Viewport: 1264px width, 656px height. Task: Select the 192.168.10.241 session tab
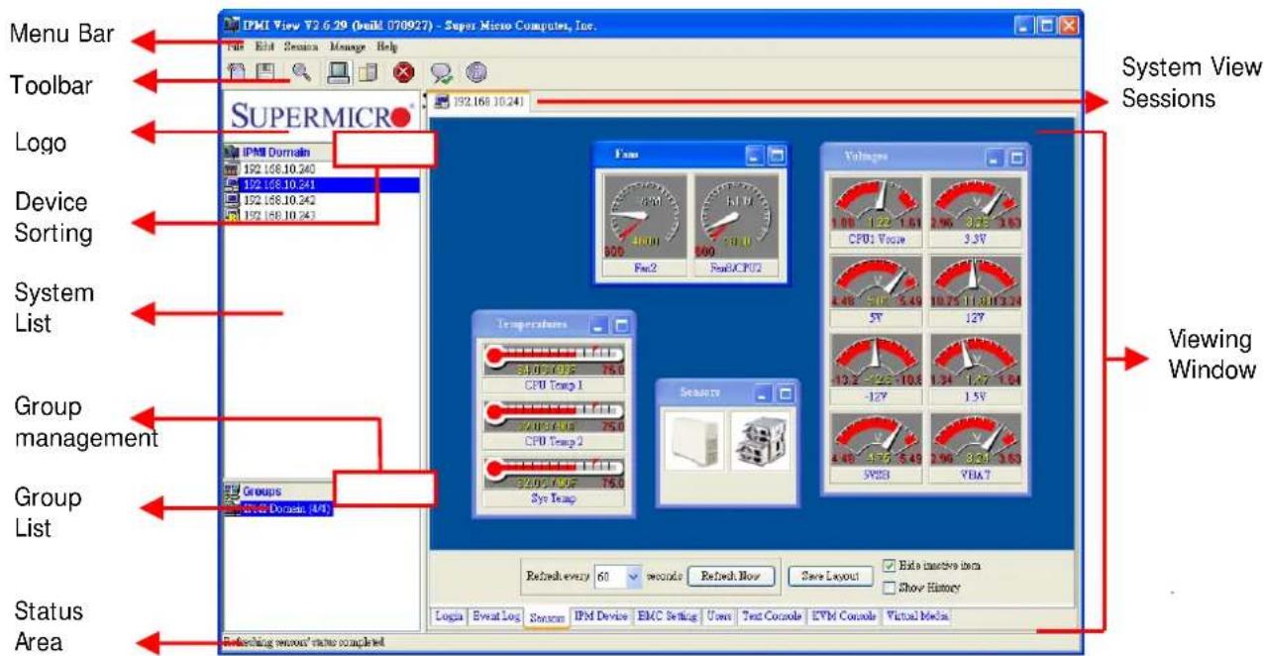coord(480,101)
